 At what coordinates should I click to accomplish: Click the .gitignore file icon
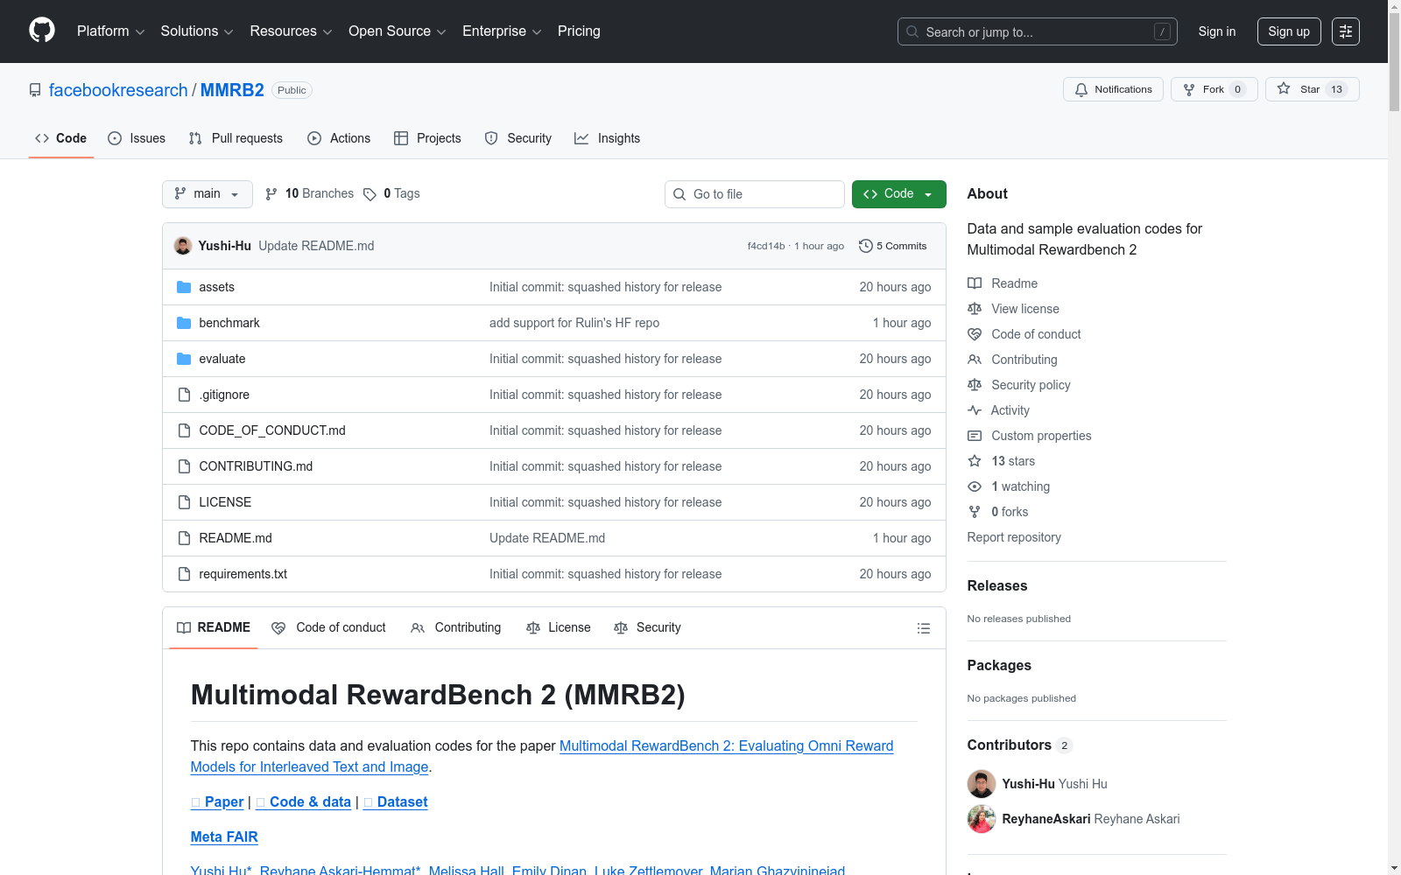point(184,395)
